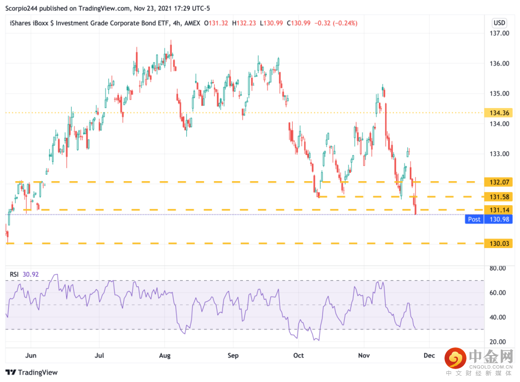Click the high value H132.23
Viewport: 520px width, 382px height.
click(x=244, y=23)
